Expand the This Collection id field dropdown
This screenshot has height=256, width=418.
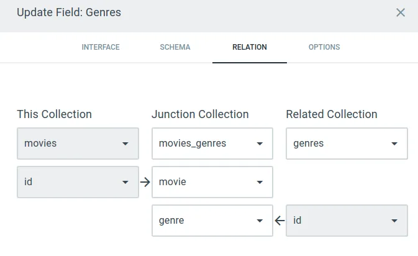click(x=78, y=182)
